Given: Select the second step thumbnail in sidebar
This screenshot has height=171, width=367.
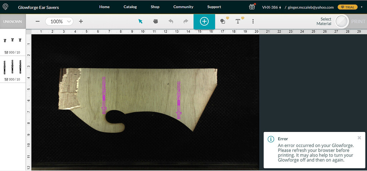Looking at the screenshot, I should [13, 67].
